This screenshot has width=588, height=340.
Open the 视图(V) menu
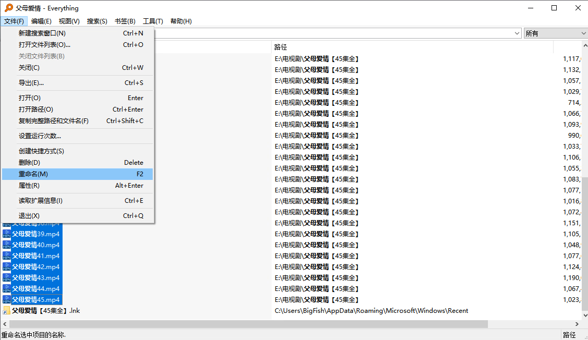pyautogui.click(x=69, y=21)
